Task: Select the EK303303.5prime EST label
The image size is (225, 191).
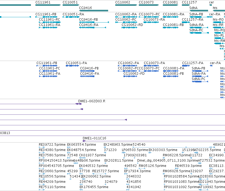Action: click(163, 150)
